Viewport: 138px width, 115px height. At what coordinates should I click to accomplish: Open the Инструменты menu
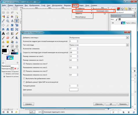coord(57,5)
